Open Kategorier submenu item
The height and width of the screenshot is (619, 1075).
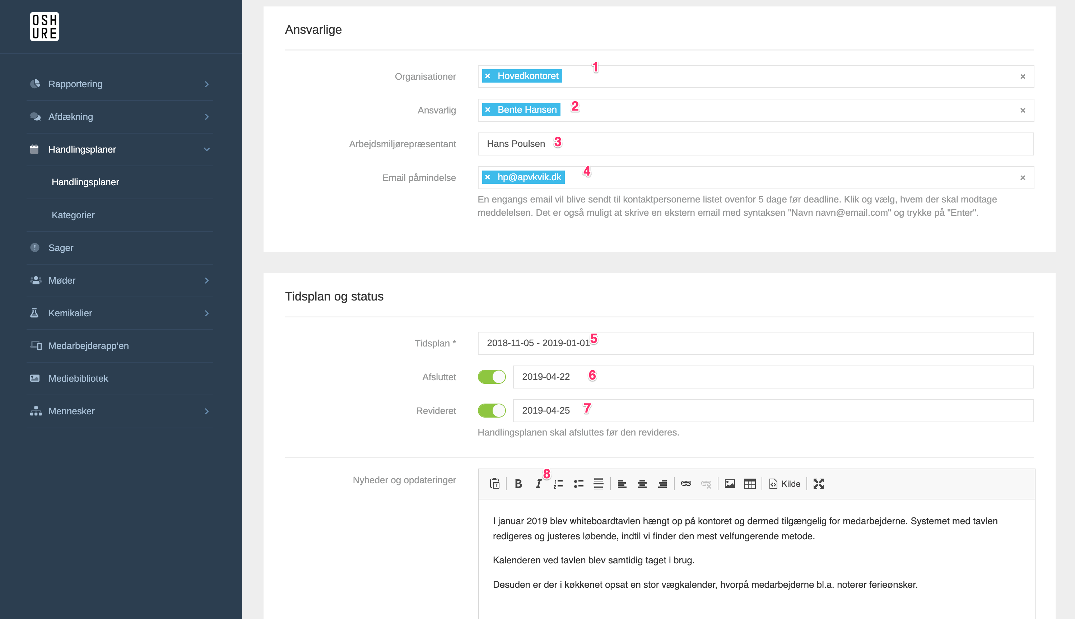73,215
